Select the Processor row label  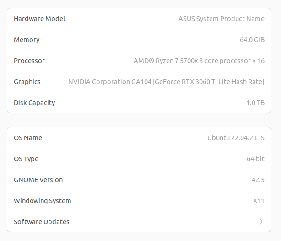(29, 61)
